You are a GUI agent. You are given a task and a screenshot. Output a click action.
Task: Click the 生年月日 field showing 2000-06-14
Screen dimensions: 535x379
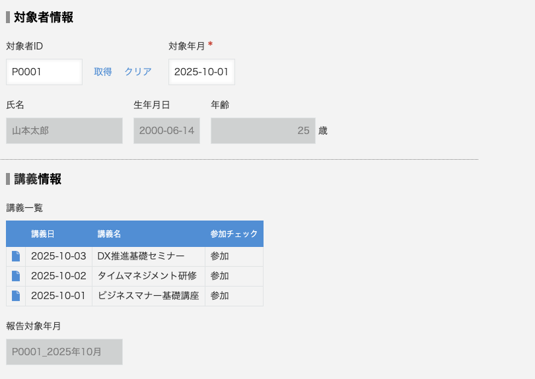tap(166, 131)
